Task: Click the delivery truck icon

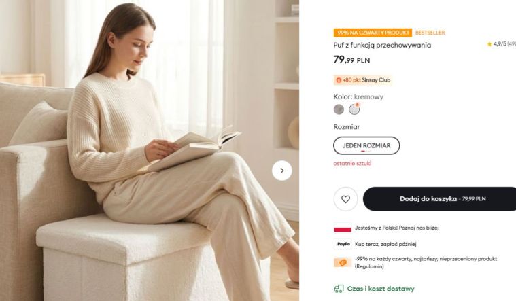Action: (x=339, y=289)
